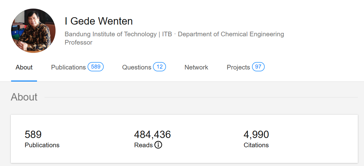This screenshot has width=364, height=166.
Task: View the Projects tab
Action: [238, 67]
